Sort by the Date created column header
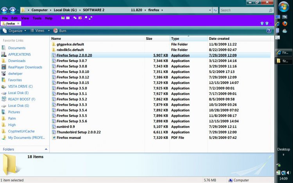Screen dimensions: 293x183 coord(239,39)
